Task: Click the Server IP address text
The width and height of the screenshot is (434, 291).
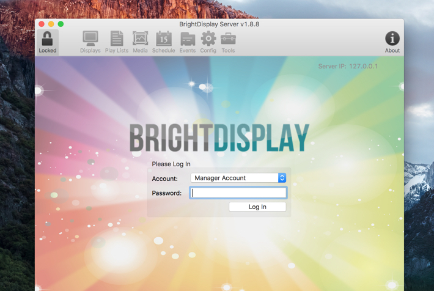Action: point(348,66)
